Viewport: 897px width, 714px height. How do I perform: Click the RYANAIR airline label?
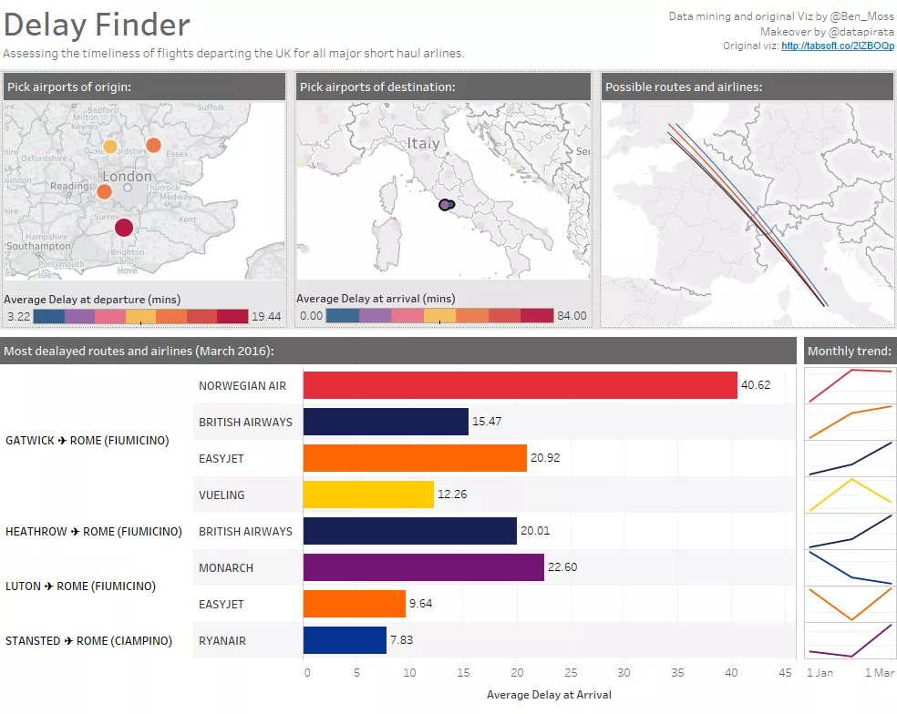click(x=222, y=641)
